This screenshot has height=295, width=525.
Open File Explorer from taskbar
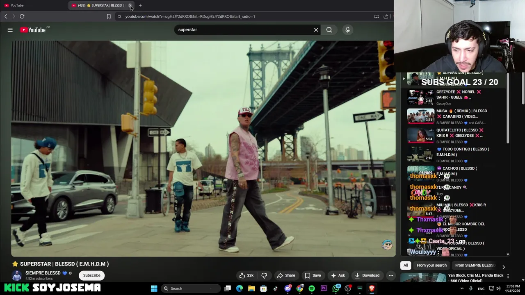coord(251,288)
